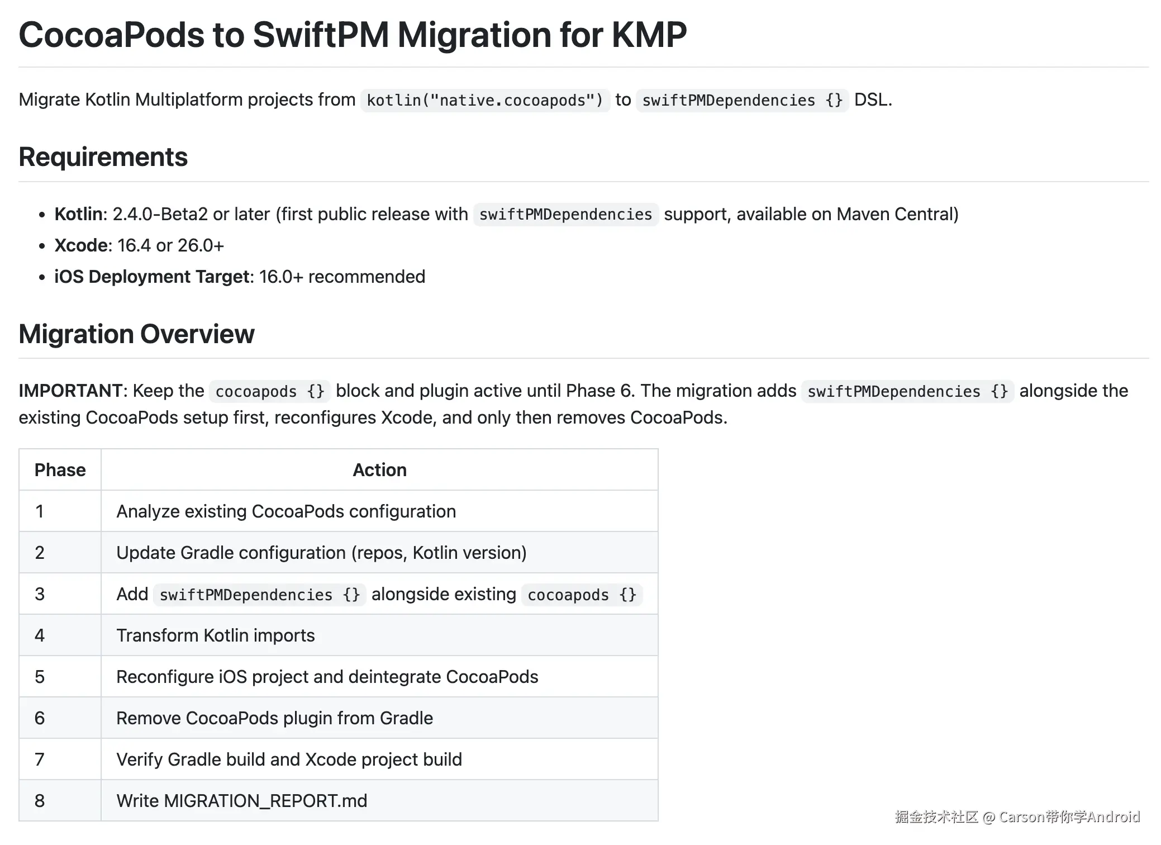
Task: Select the Transform Kotlin imports row
Action: click(x=339, y=635)
